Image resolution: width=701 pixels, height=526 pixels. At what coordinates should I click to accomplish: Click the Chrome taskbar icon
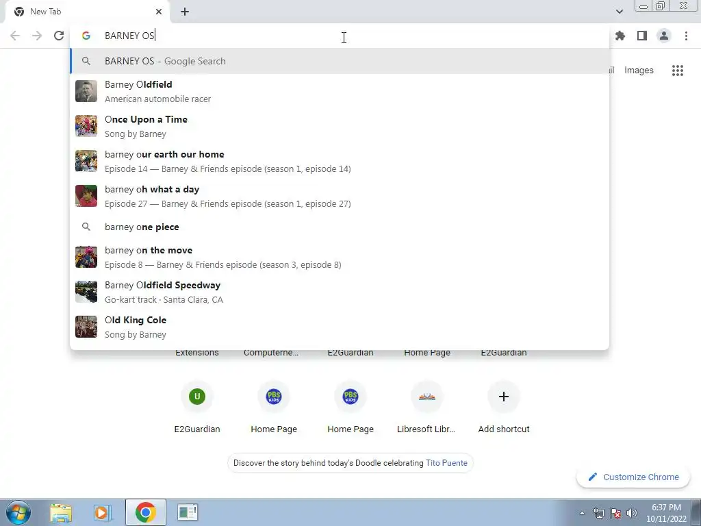(145, 512)
